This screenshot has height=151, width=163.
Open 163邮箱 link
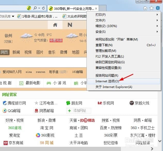(x=77, y=72)
